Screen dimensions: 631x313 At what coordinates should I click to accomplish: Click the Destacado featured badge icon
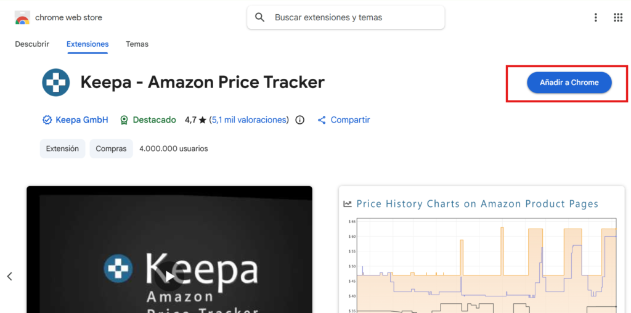click(124, 120)
